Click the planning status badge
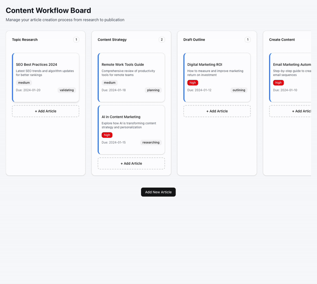This screenshot has width=317, height=284. pyautogui.click(x=153, y=90)
